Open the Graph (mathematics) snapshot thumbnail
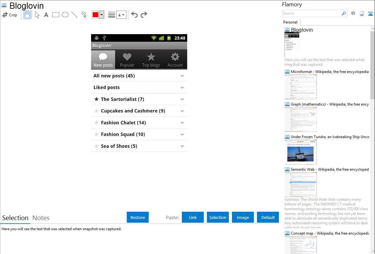Viewport: 375px width, 254px height. (301, 119)
